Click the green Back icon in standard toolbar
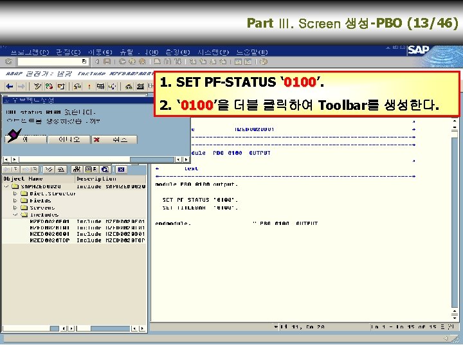The height and width of the screenshot is (347, 463). [x=122, y=62]
